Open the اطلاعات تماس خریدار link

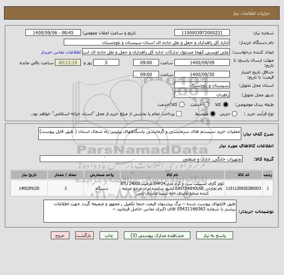point(61,52)
